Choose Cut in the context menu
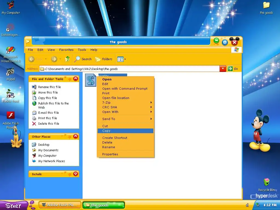 pos(126,126)
